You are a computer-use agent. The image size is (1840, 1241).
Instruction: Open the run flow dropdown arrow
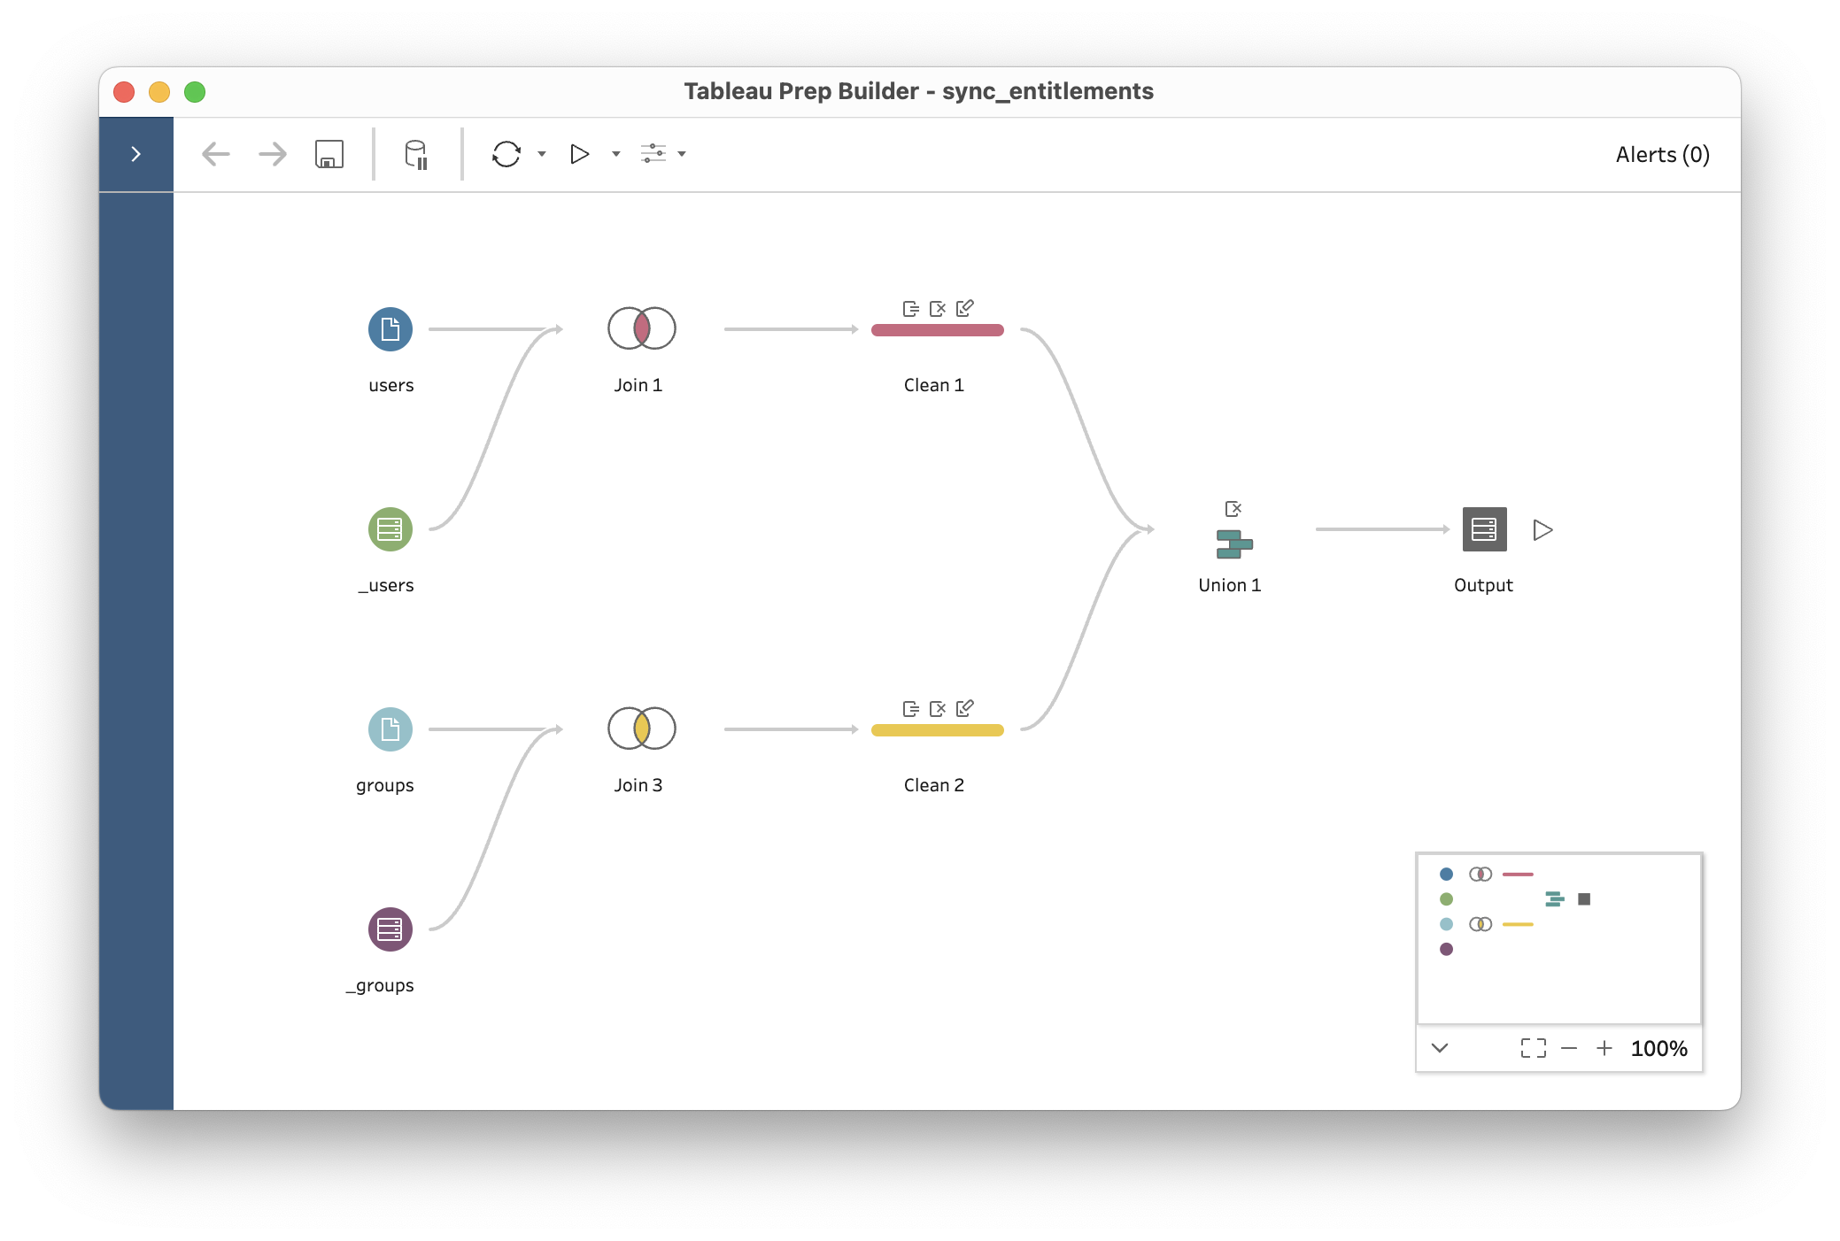(x=616, y=154)
